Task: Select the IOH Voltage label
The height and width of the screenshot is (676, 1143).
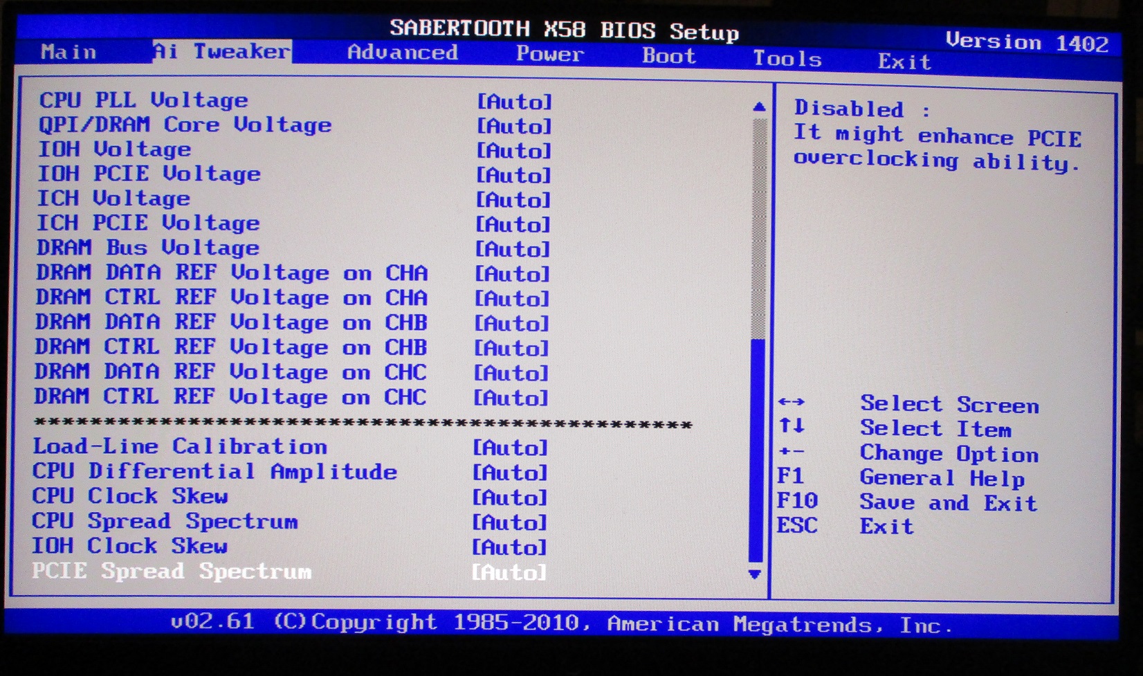Action: (114, 149)
